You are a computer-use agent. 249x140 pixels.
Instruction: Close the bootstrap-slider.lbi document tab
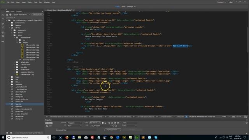click(73, 10)
